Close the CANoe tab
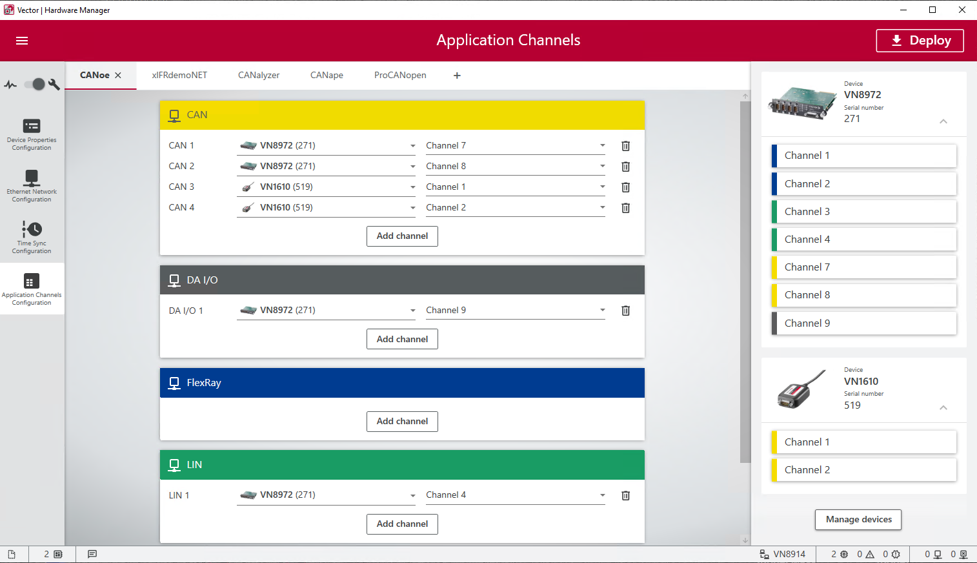Image resolution: width=977 pixels, height=563 pixels. pos(118,76)
